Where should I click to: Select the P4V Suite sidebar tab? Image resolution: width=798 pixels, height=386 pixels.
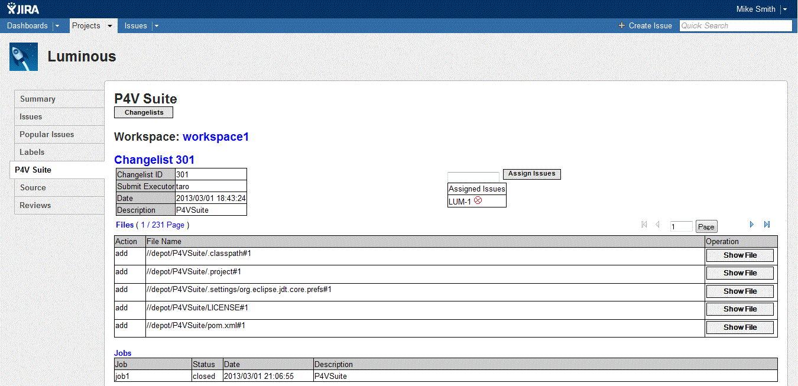[57, 170]
